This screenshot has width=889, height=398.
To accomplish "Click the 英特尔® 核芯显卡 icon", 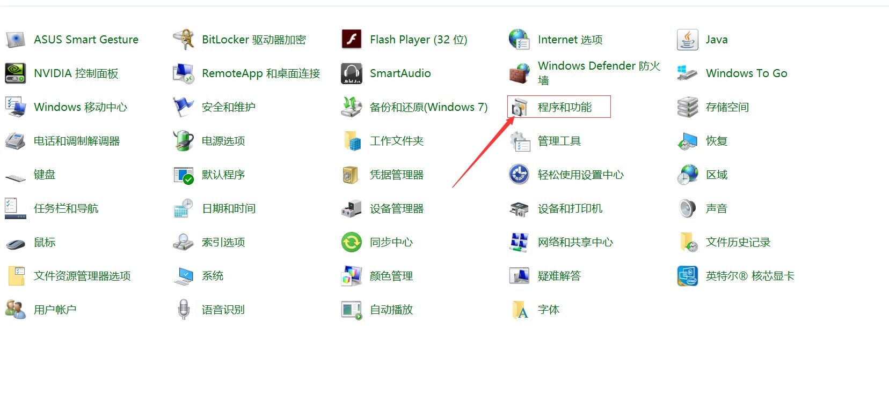I will click(x=688, y=276).
